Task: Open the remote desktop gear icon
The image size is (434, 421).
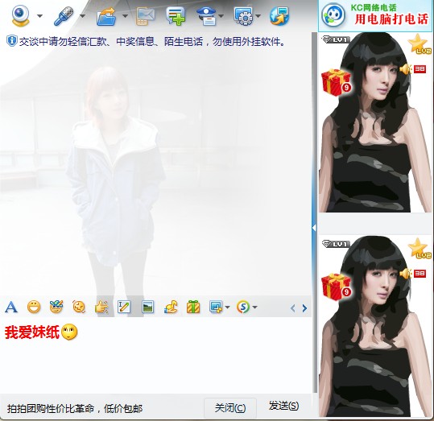Action: [243, 16]
